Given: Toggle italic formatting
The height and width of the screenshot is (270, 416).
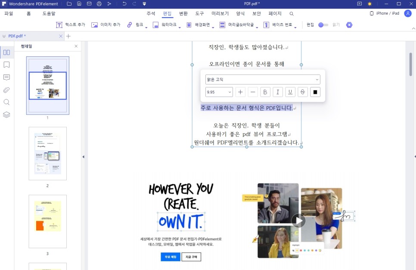Looking at the screenshot, I should [277, 92].
